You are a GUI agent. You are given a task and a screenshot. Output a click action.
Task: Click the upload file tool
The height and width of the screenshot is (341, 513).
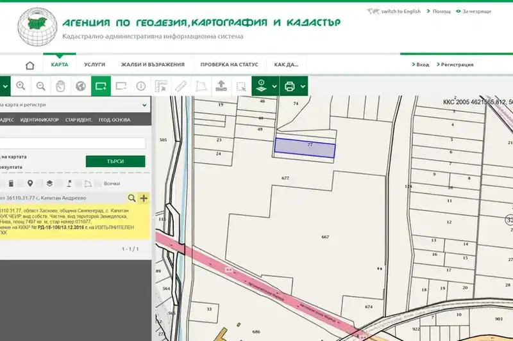221,86
